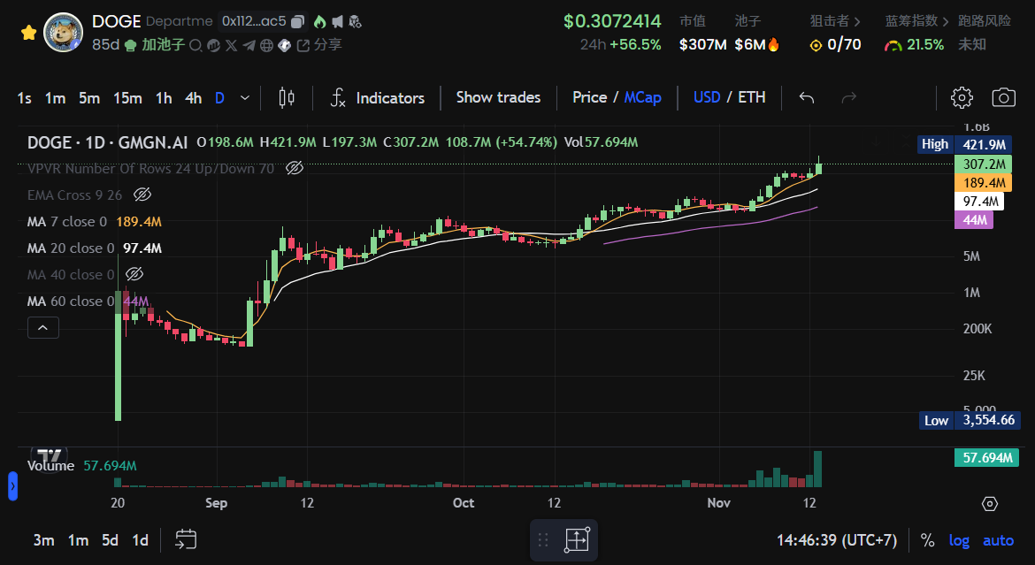Select the 15m timeframe
The width and height of the screenshot is (1035, 565).
[x=127, y=98]
